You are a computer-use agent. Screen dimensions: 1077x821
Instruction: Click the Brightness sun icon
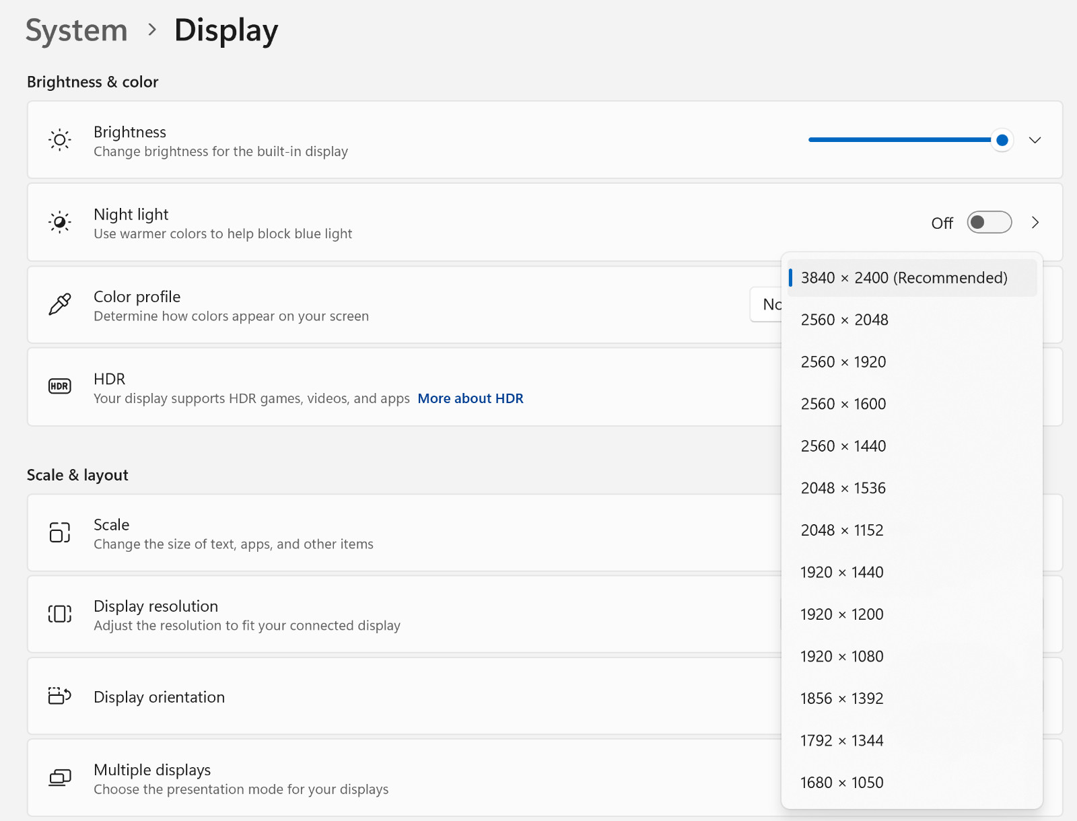pos(60,140)
